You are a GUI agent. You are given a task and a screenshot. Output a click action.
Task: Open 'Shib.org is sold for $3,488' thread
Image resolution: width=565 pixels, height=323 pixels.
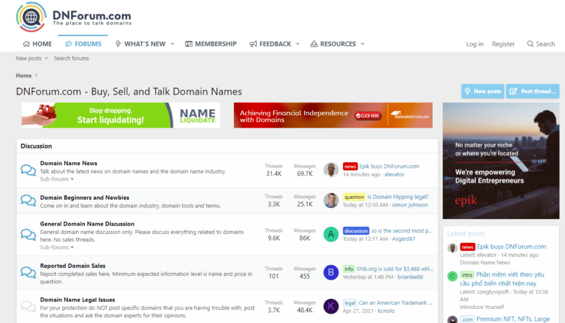coord(394,269)
